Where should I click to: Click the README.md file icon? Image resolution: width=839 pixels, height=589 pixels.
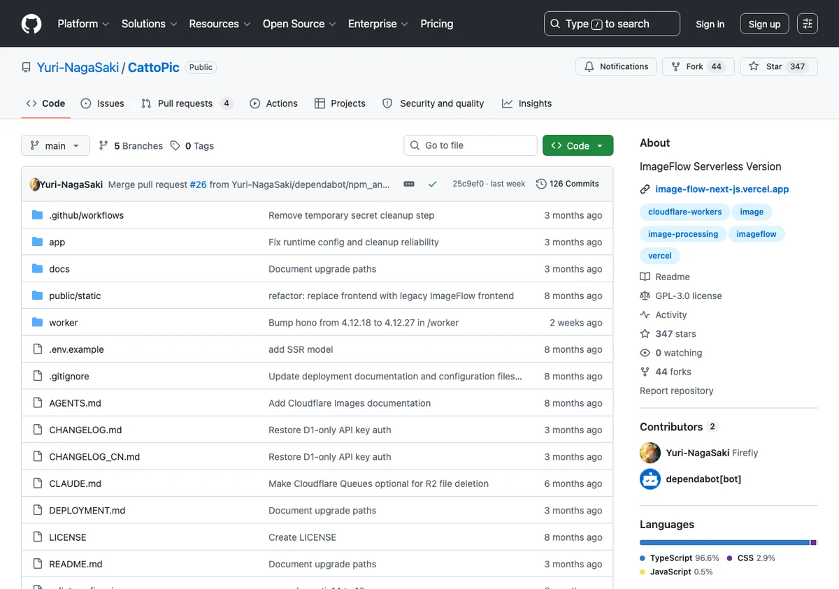(38, 564)
